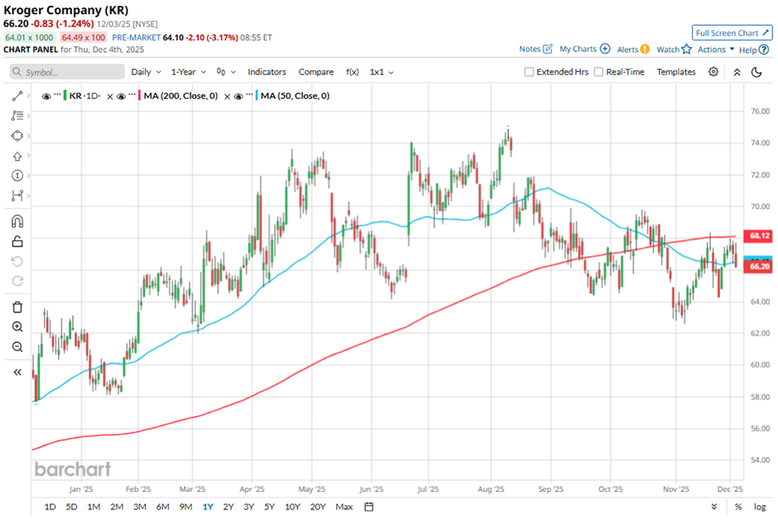Switch to dark mode moon icon
778x521 pixels.
point(756,72)
